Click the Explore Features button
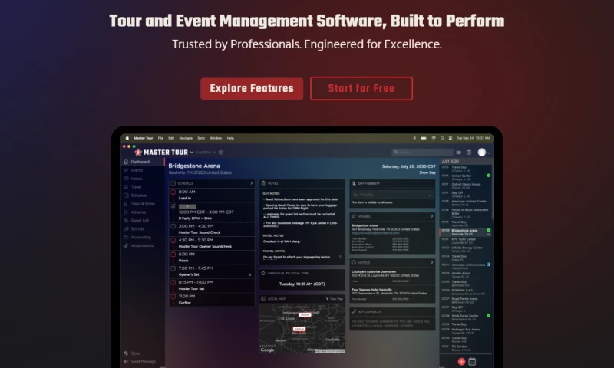Viewport: 614px width, 368px height. coord(252,88)
